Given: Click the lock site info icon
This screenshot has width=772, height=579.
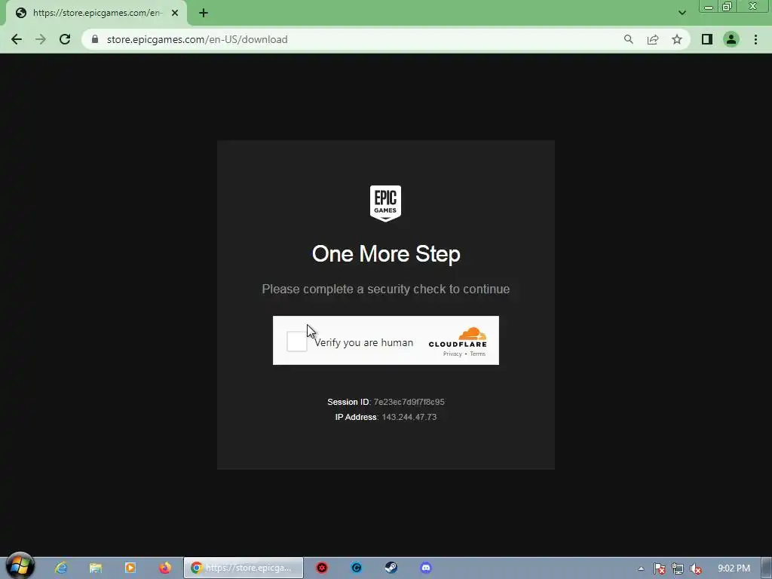Looking at the screenshot, I should 95,39.
